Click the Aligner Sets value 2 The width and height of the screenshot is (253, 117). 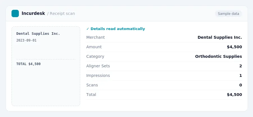[241, 66]
